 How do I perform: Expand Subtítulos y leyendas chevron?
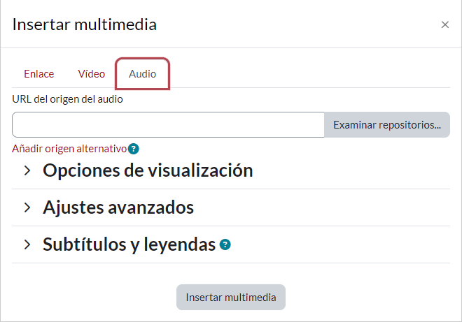[27, 244]
